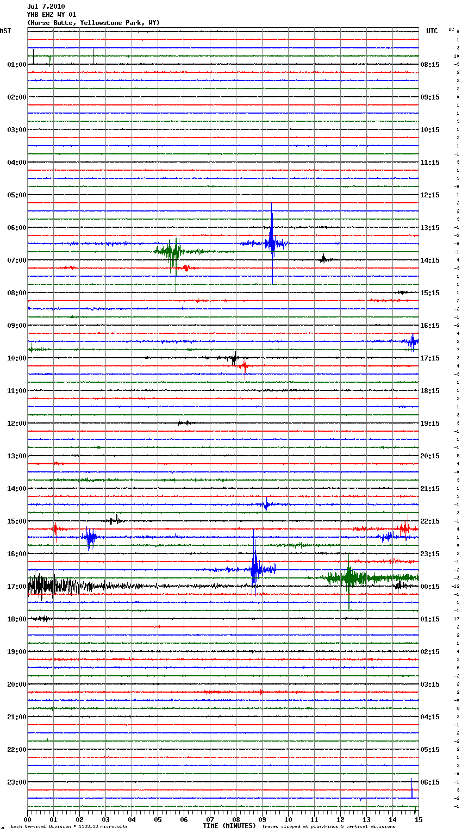
Task: Click the "Traces clipped at plus/minus 5 vertical divisions" note
Action: (x=328, y=826)
